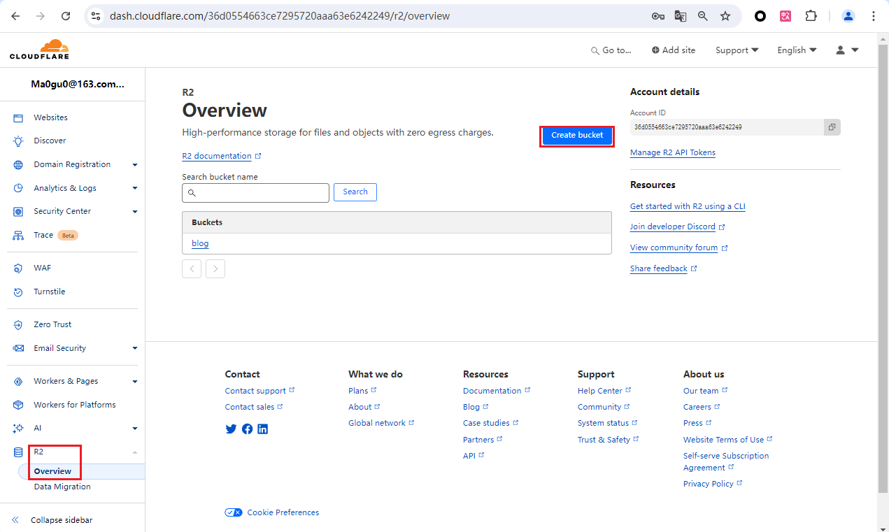This screenshot has height=532, width=889.
Task: Open the user account dropdown
Action: [x=847, y=50]
